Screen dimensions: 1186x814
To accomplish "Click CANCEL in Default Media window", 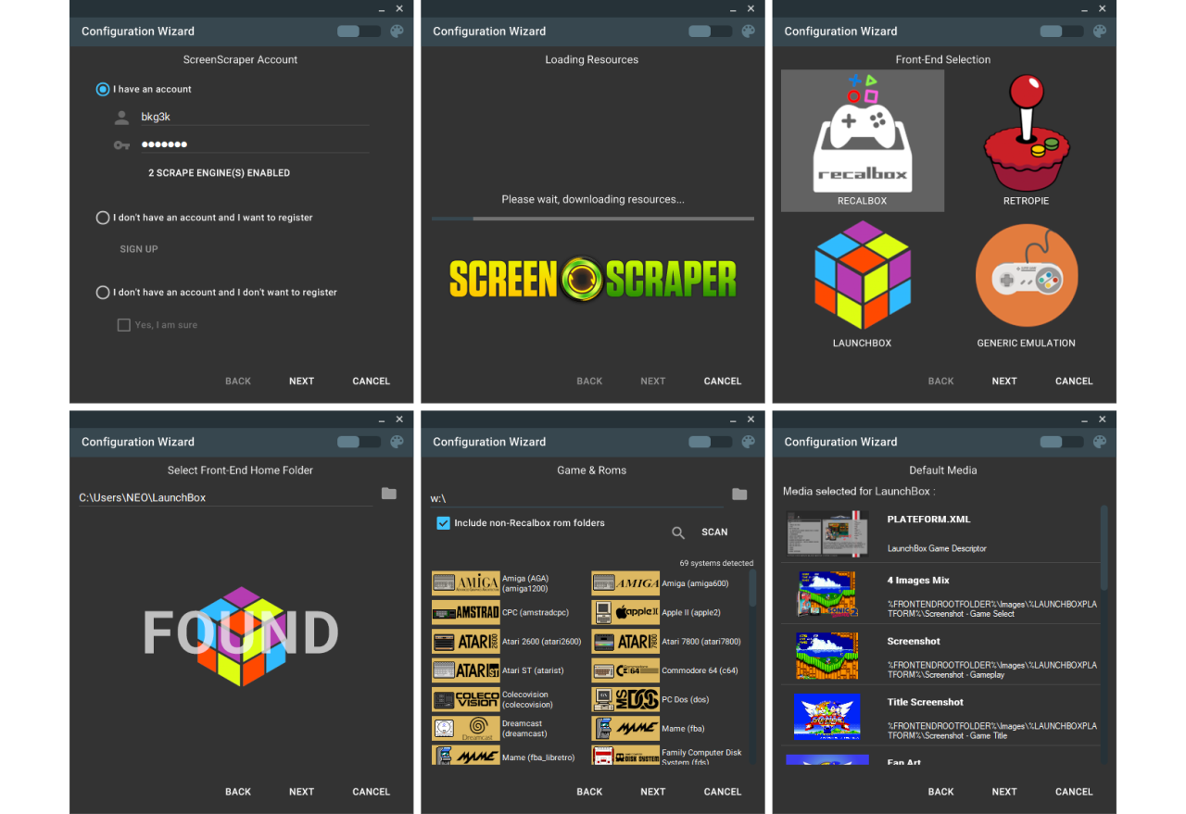I will click(1074, 792).
